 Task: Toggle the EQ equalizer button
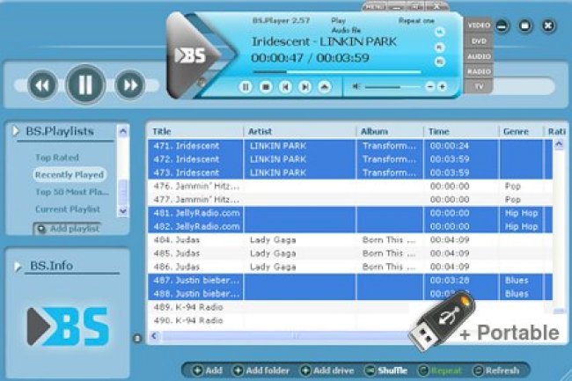tap(440, 62)
